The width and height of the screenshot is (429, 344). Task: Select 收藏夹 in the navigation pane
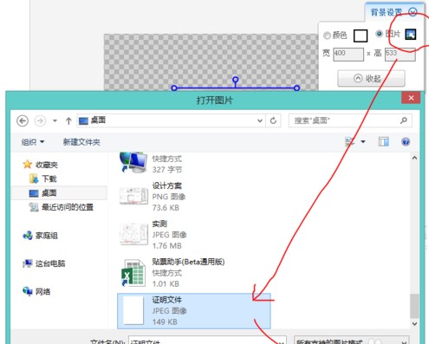[41, 165]
